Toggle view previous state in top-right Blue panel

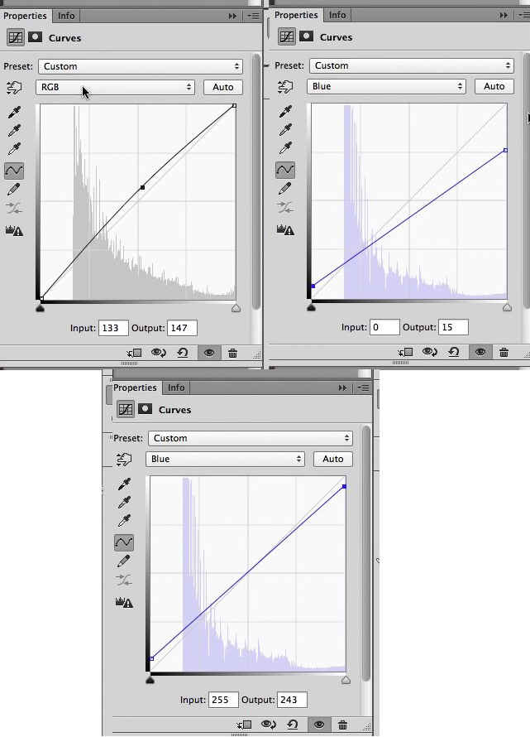point(429,352)
